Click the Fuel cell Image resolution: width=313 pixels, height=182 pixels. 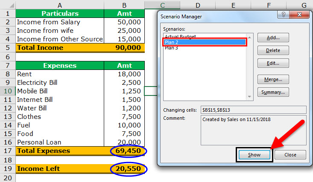60,125
